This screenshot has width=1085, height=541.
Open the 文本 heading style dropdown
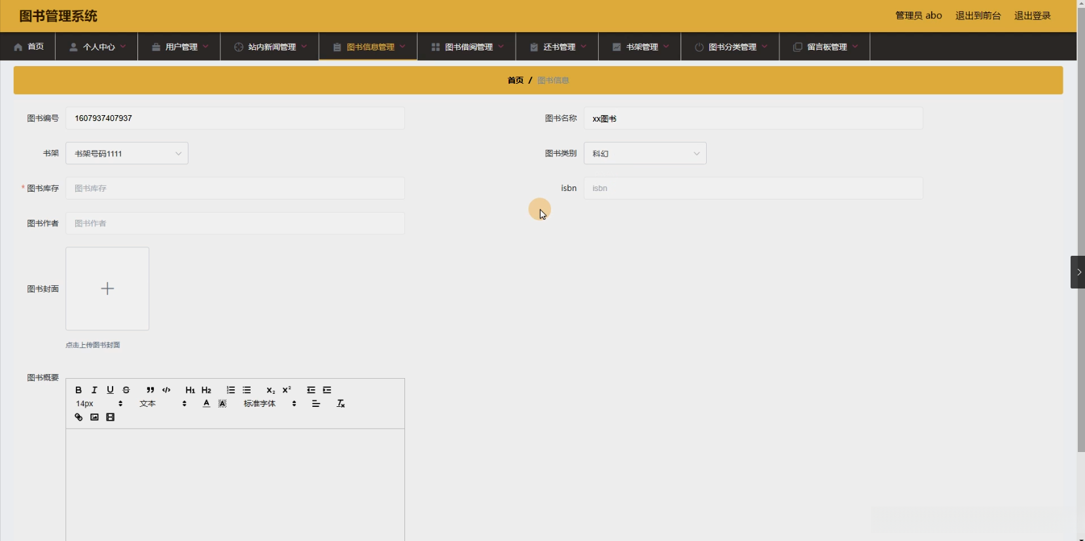pos(163,404)
